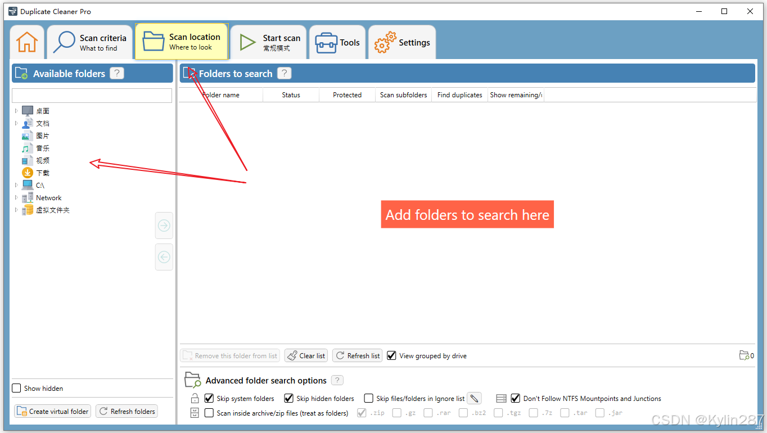Click the Refresh list button
Screen dimensions: 767x433
coord(357,355)
